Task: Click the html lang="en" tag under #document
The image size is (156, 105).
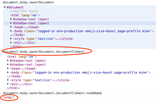Action: point(25,15)
